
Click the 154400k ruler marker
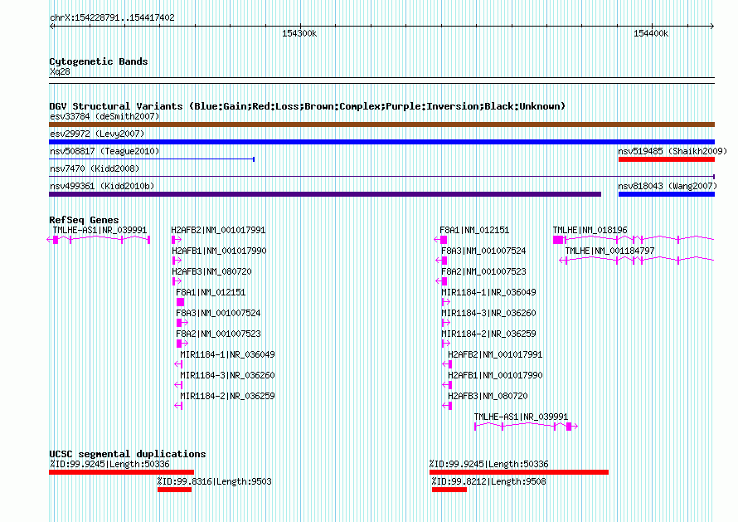click(x=650, y=33)
